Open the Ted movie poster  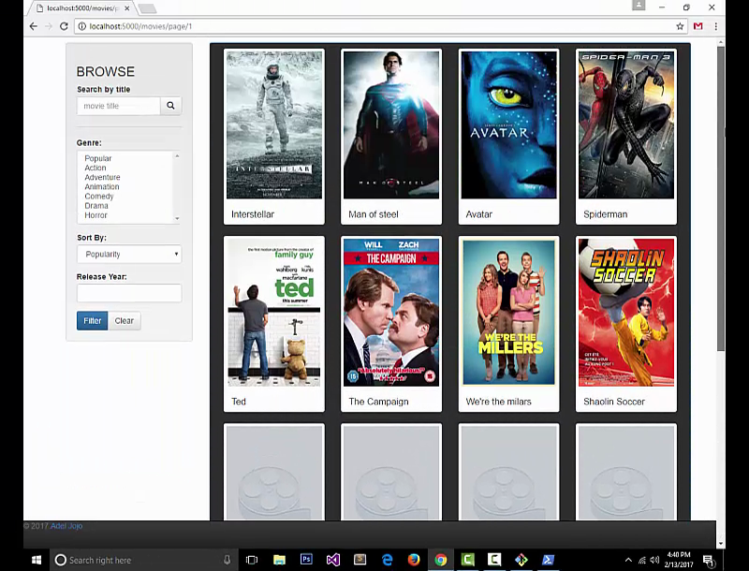[x=274, y=313]
